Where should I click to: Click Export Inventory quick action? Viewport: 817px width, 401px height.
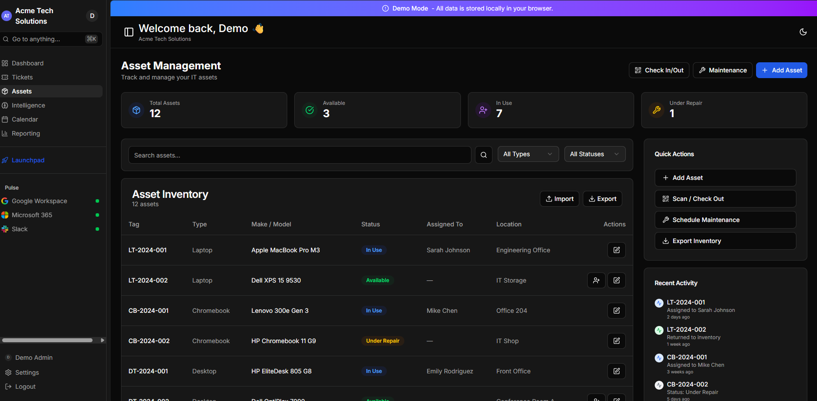point(725,241)
